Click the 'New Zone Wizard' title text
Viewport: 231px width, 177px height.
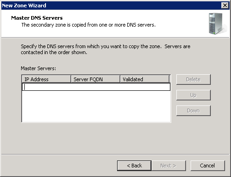pyautogui.click(x=24, y=6)
